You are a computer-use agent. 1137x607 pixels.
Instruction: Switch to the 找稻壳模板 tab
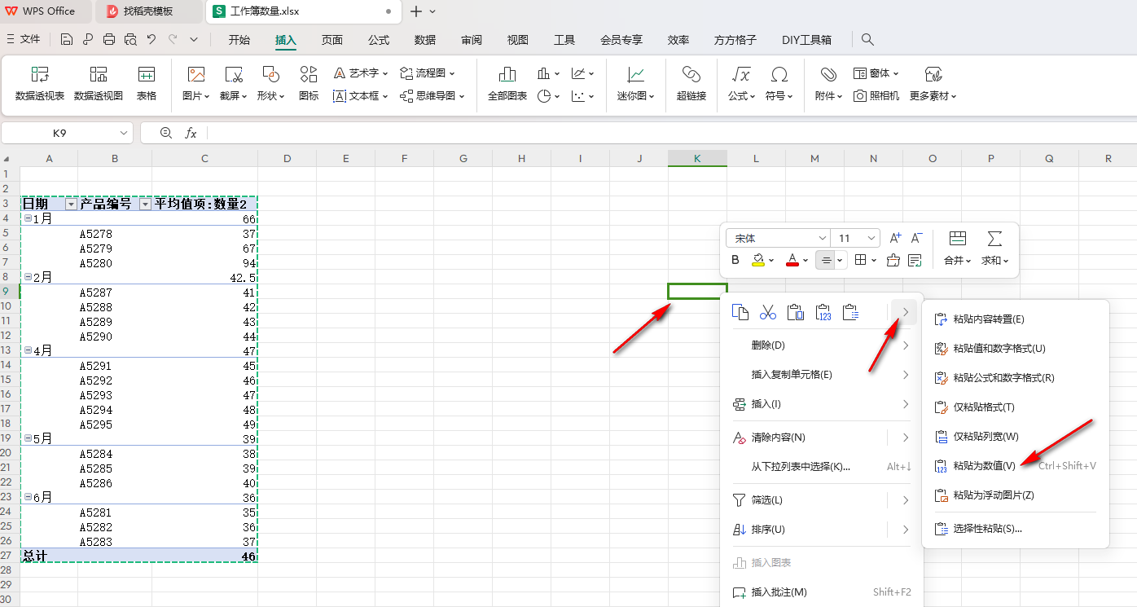tap(149, 11)
